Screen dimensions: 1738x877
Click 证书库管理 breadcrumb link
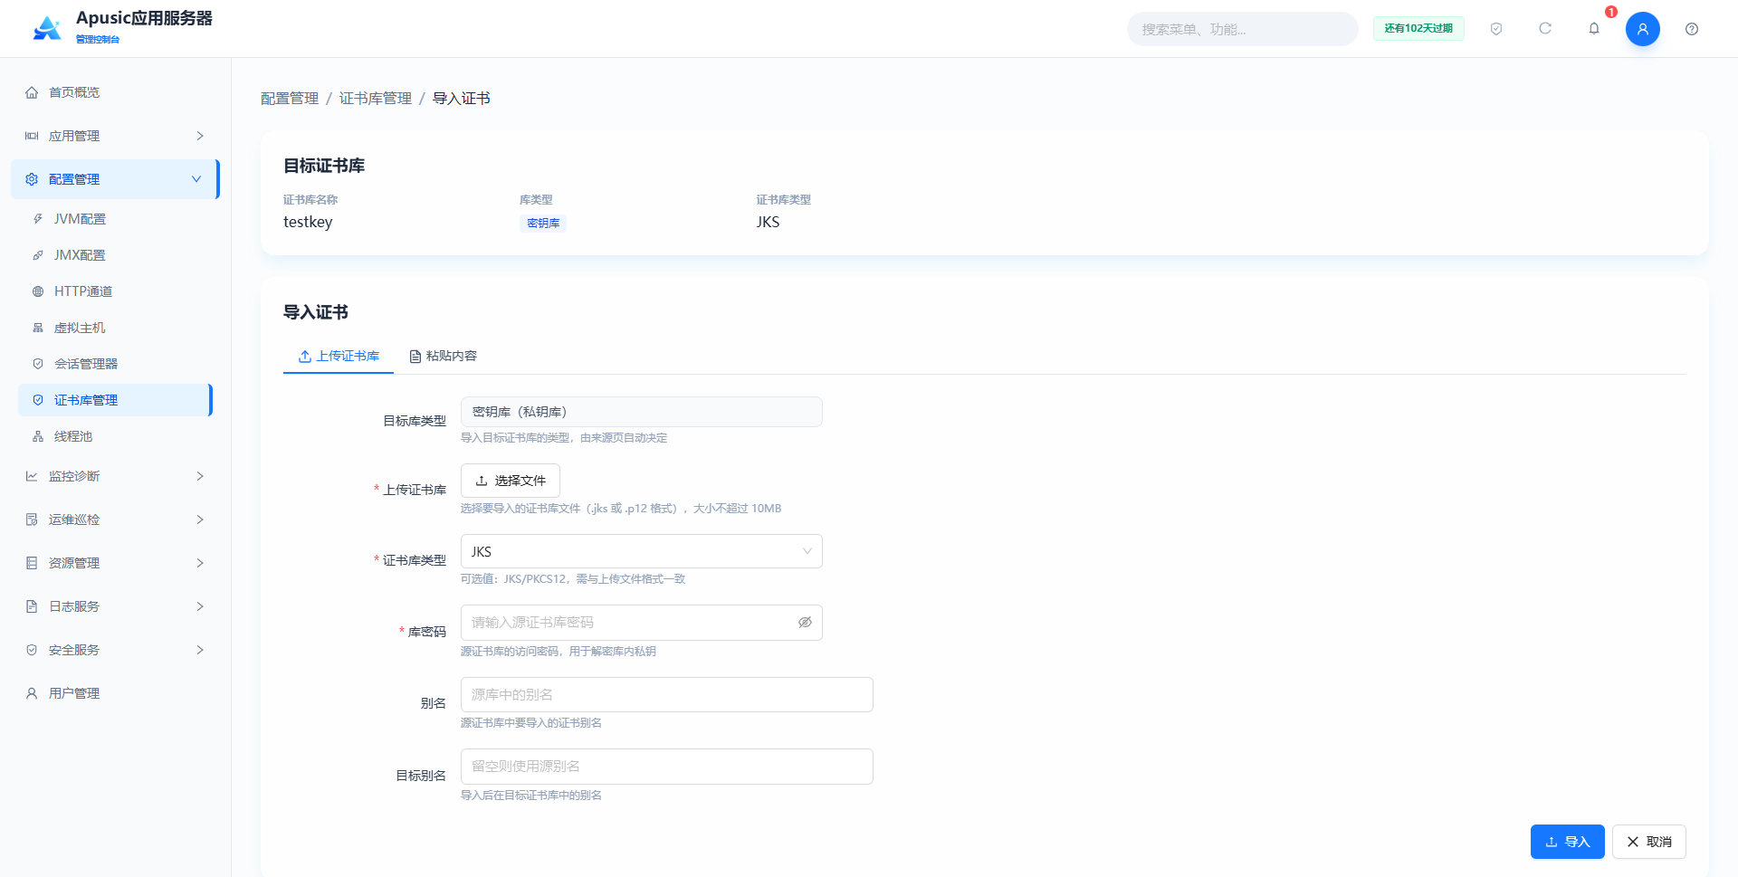coord(376,99)
